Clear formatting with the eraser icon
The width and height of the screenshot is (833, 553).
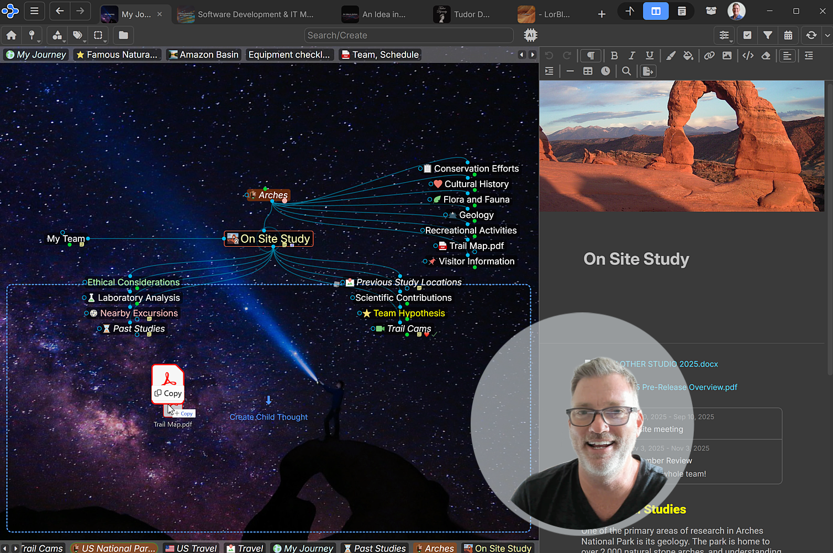pos(766,55)
